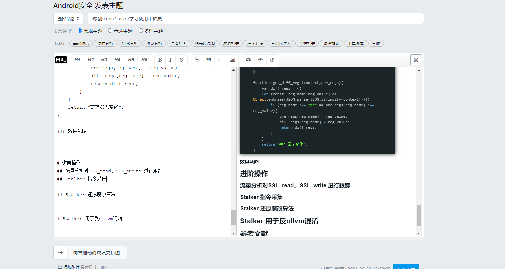Viewport: 505px width, 269px height.
Task: Apply H5 heading format
Action: pos(131,60)
